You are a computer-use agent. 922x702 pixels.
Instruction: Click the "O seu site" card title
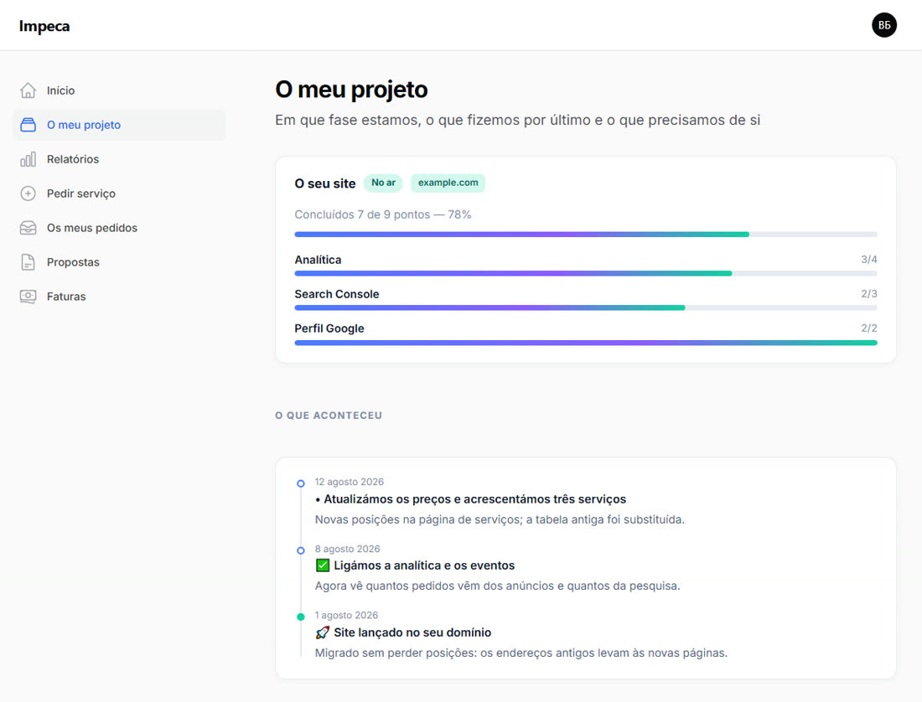(325, 183)
